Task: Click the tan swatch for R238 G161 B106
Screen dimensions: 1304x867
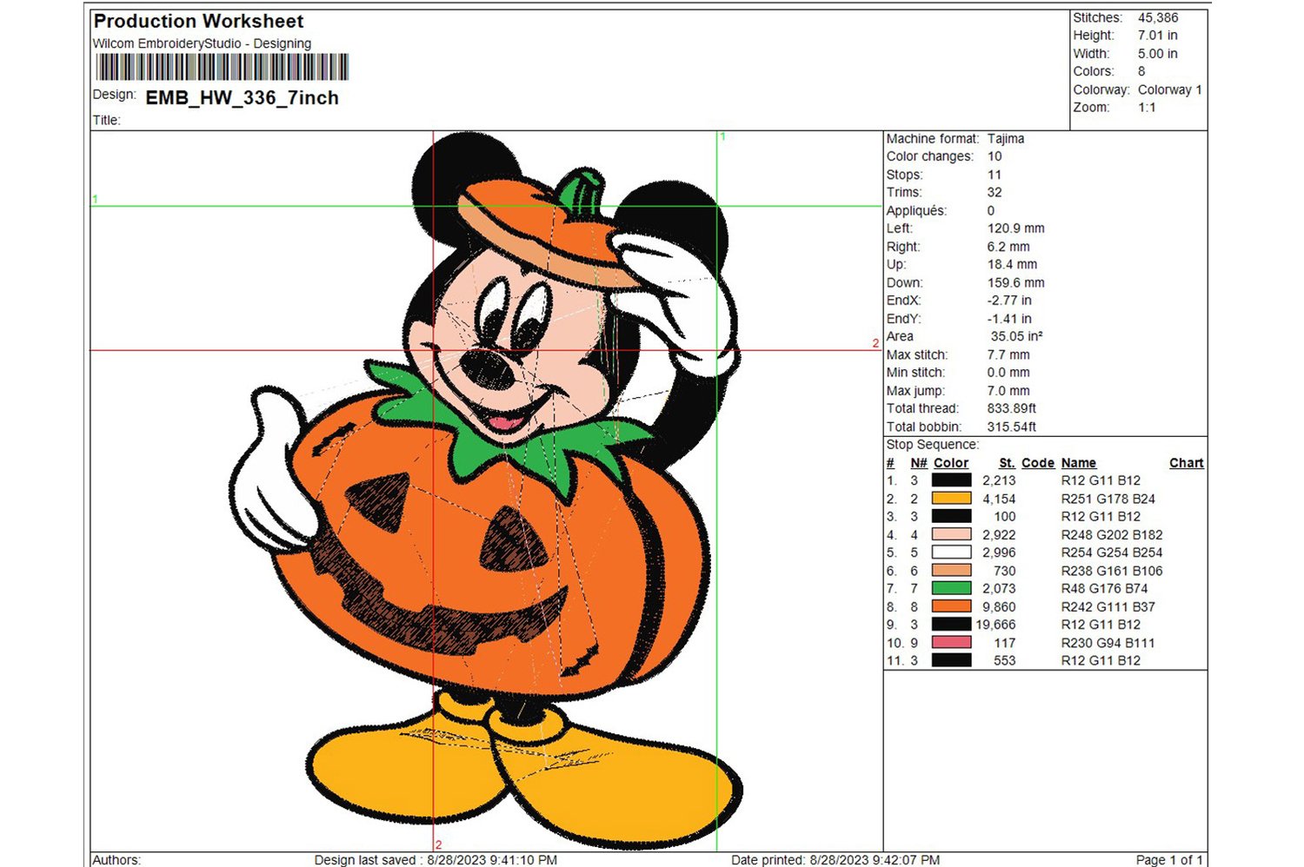Action: (951, 570)
